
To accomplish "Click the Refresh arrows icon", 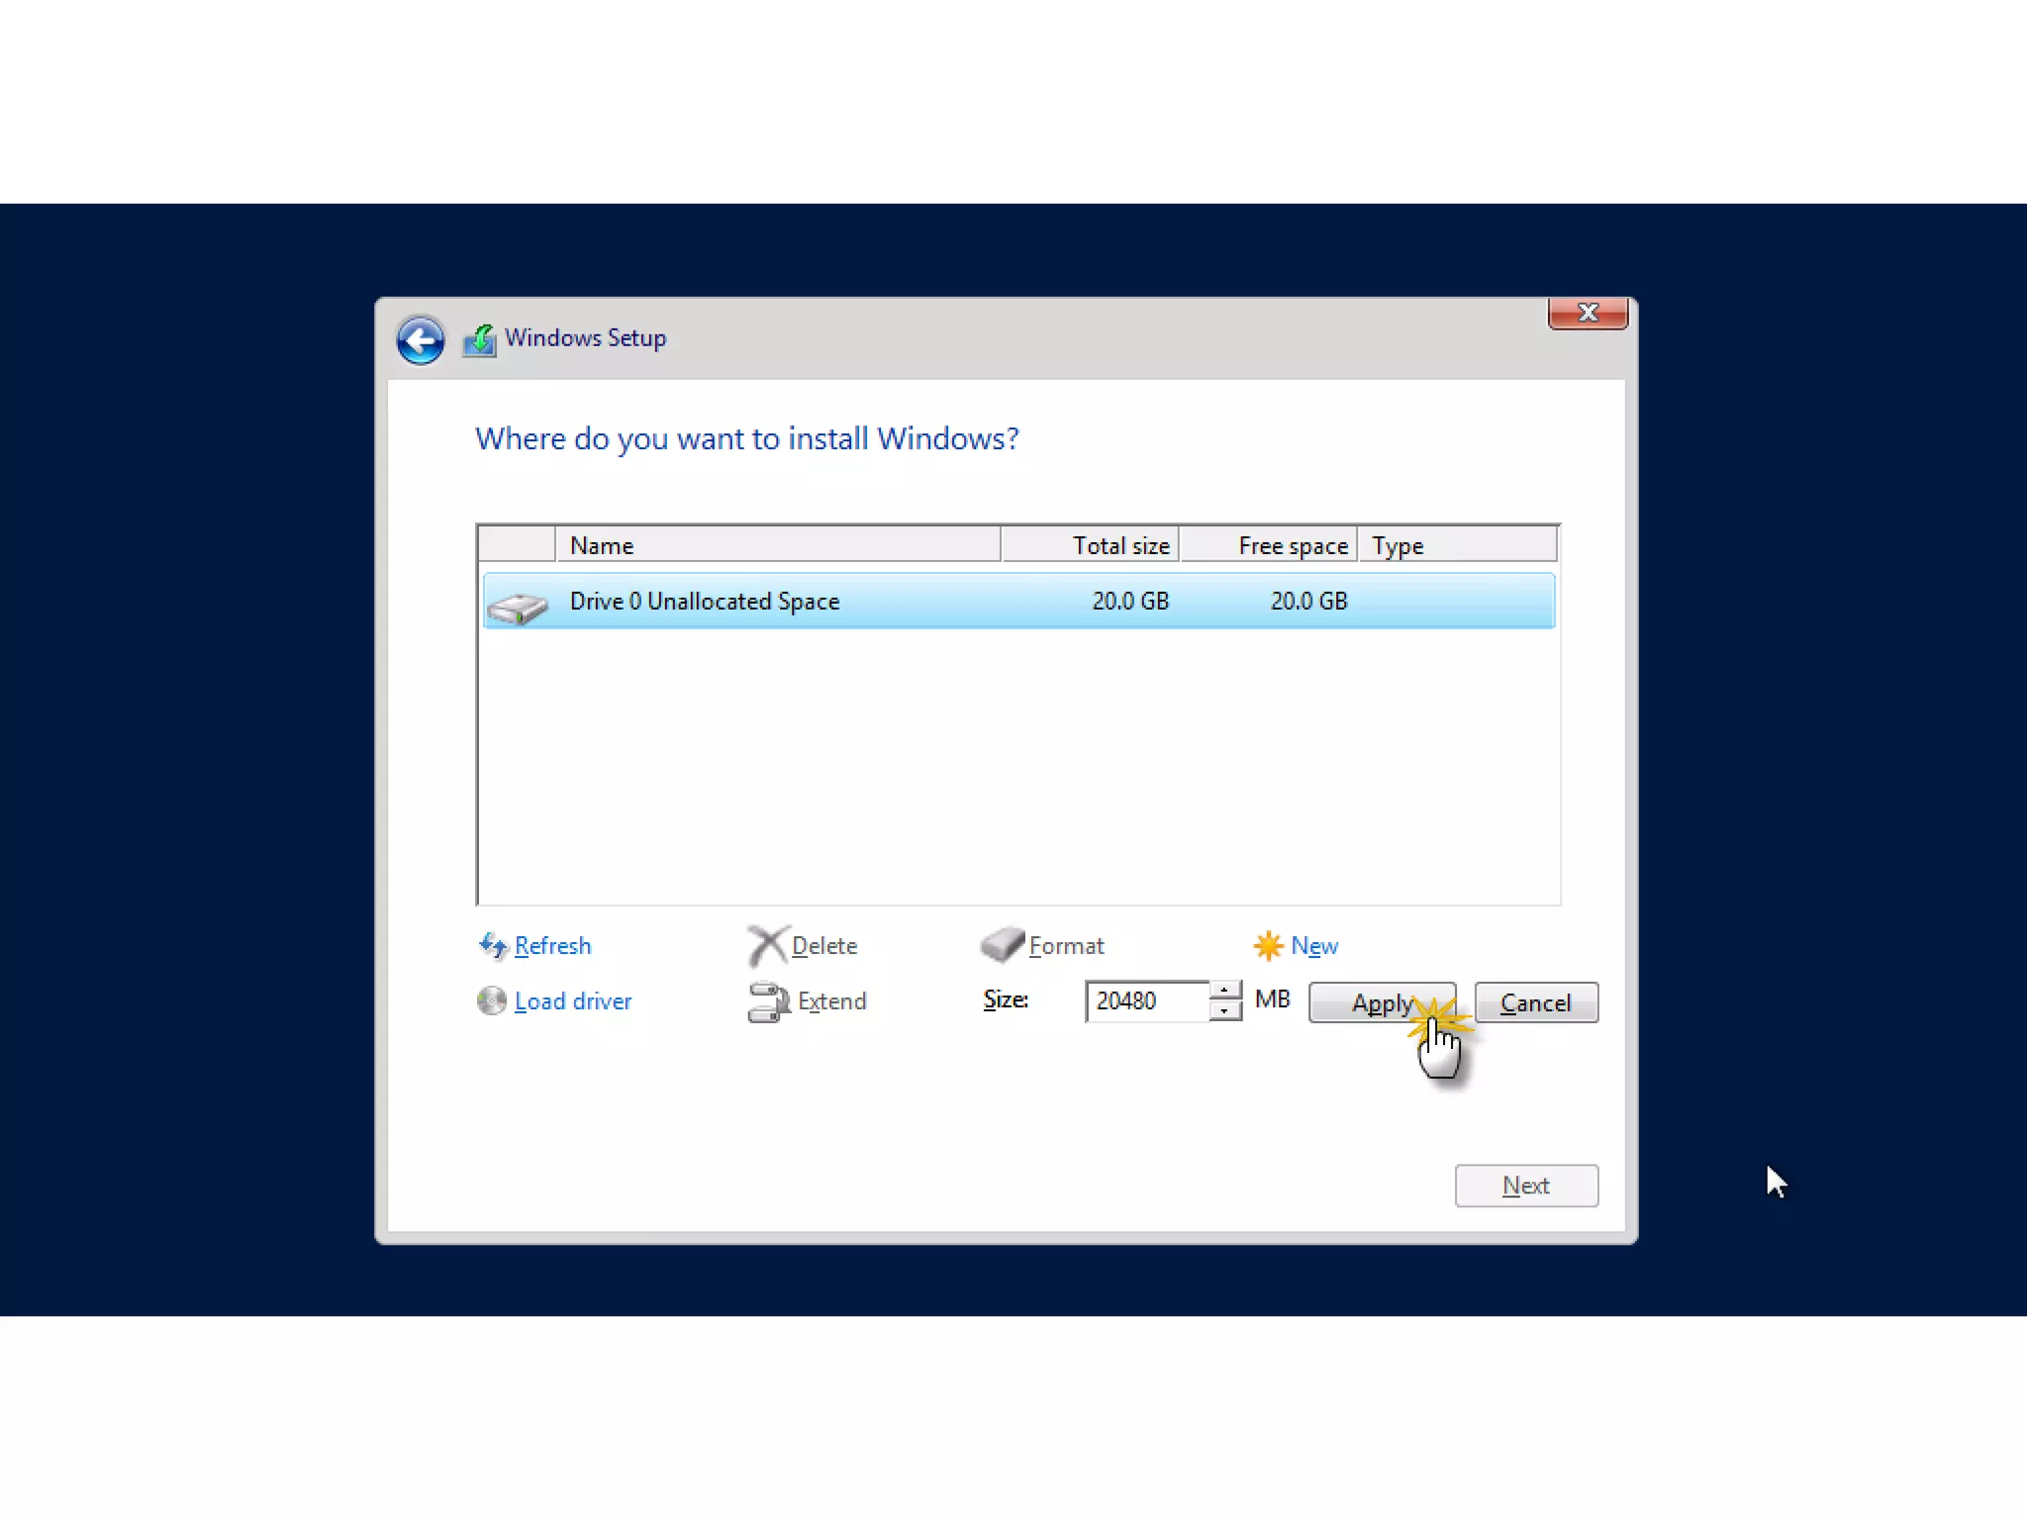I will click(x=492, y=946).
